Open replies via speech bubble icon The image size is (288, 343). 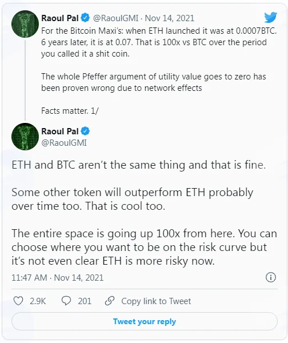[66, 301]
